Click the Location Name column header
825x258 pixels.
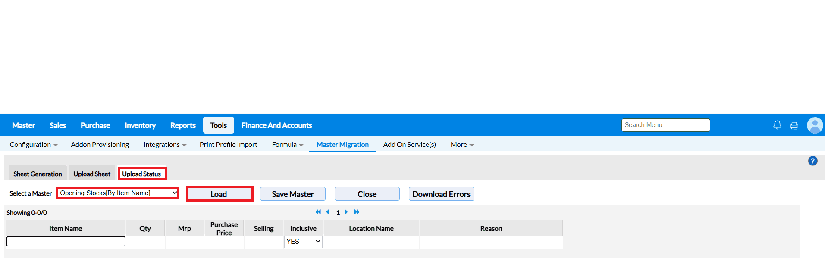click(x=371, y=228)
